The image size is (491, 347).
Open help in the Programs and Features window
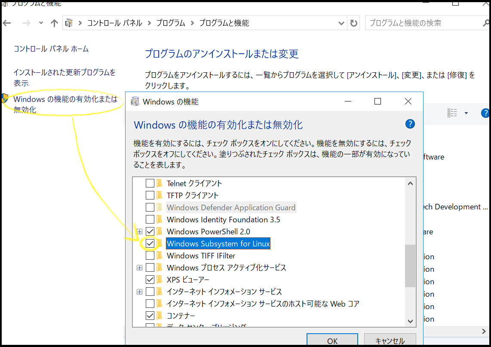[485, 113]
